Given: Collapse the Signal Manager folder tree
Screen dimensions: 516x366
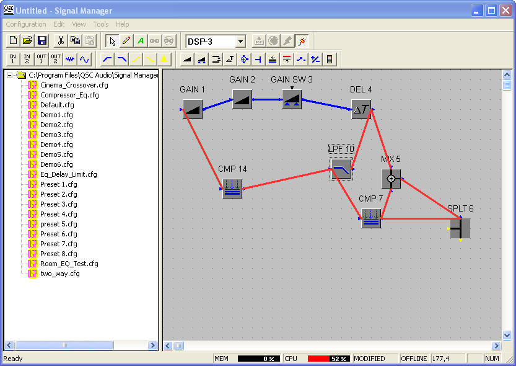Looking at the screenshot, I should pos(9,76).
